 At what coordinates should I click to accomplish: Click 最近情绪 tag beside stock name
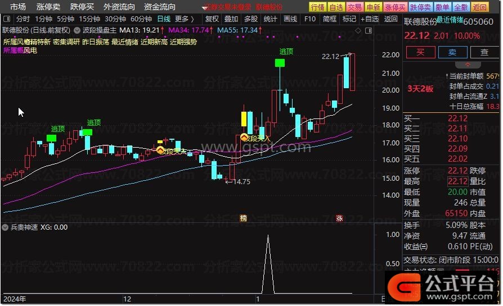tap(450, 20)
